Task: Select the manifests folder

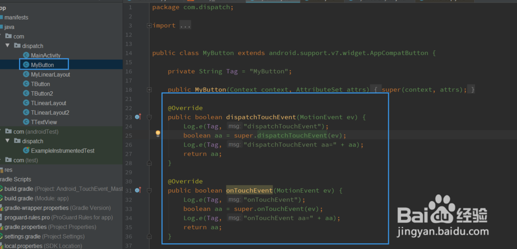Action: click(x=16, y=17)
